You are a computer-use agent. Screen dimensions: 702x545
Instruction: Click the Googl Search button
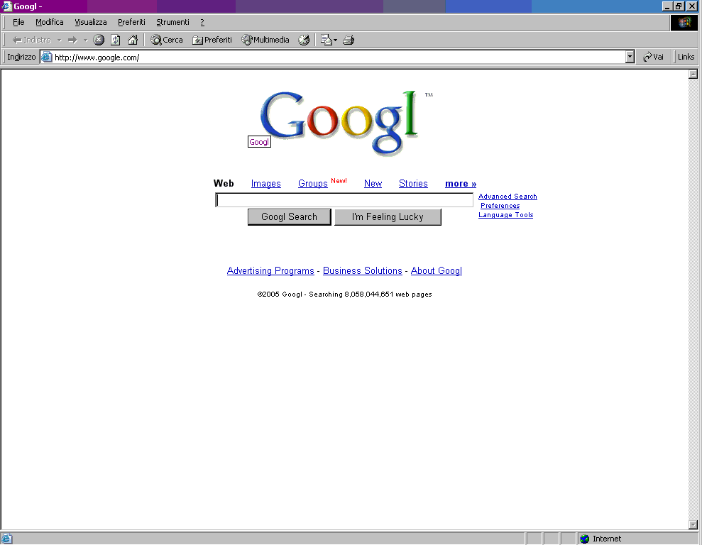pos(289,217)
